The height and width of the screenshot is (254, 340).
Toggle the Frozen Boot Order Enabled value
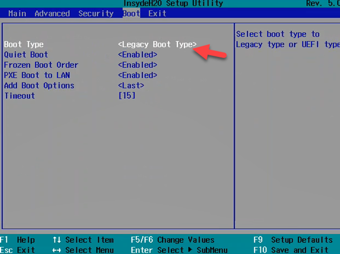137,65
